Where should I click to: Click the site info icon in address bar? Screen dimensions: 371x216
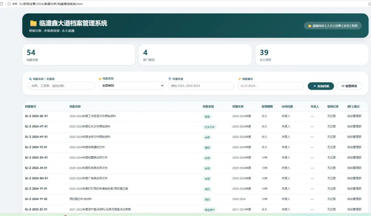click(x=9, y=4)
